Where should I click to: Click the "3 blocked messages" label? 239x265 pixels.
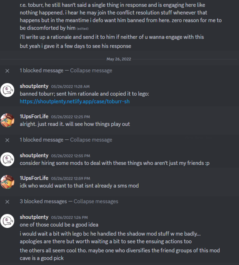click(43, 201)
